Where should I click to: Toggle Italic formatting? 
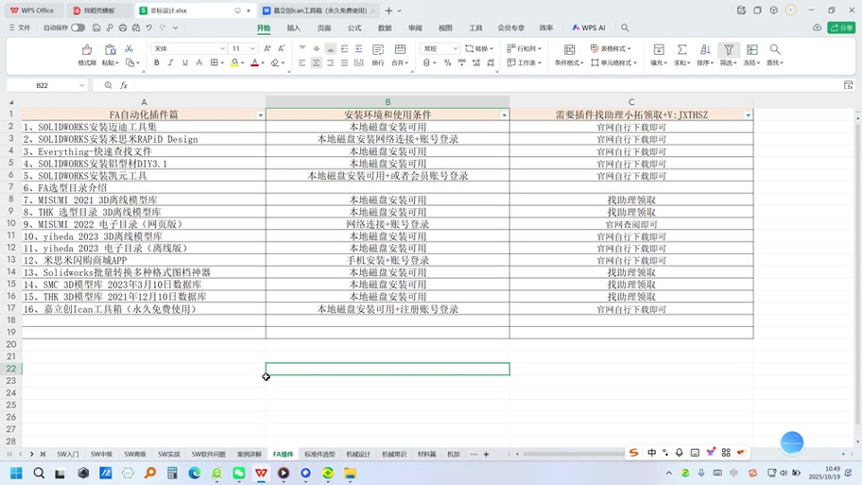pyautogui.click(x=170, y=63)
